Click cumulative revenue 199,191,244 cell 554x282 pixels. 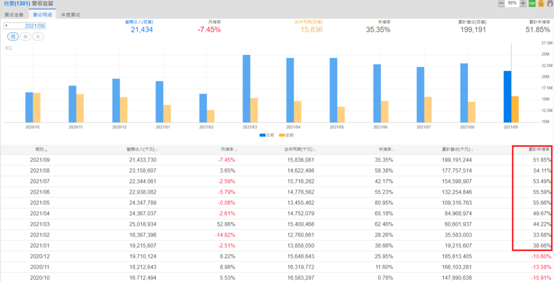coord(457,160)
